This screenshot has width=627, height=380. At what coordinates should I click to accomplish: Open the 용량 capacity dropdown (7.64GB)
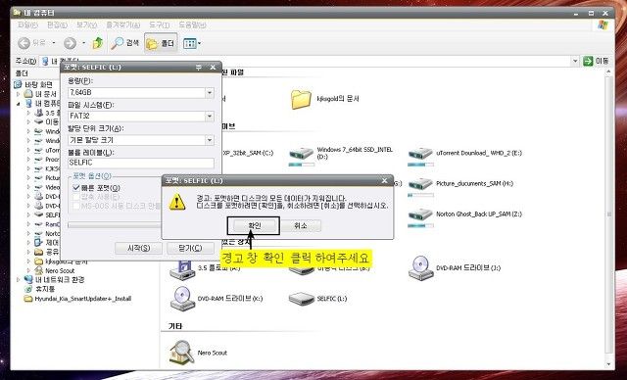[x=210, y=93]
